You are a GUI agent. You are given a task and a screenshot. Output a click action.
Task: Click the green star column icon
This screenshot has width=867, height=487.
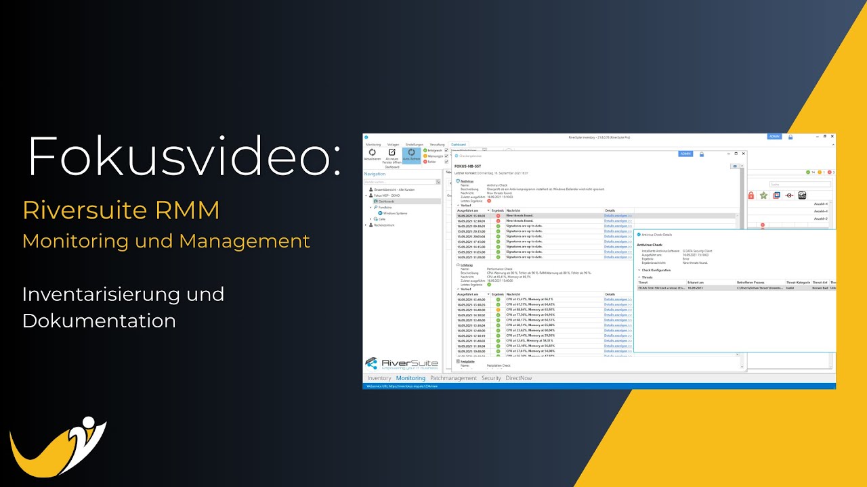(x=763, y=195)
